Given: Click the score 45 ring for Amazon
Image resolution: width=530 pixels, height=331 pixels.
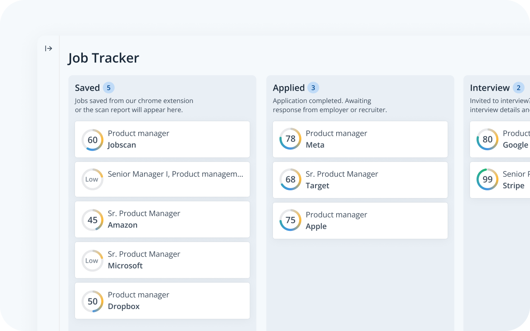Looking at the screenshot, I should point(92,220).
